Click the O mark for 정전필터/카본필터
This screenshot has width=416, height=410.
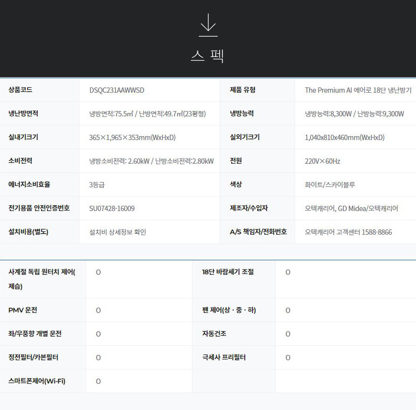tap(98, 358)
